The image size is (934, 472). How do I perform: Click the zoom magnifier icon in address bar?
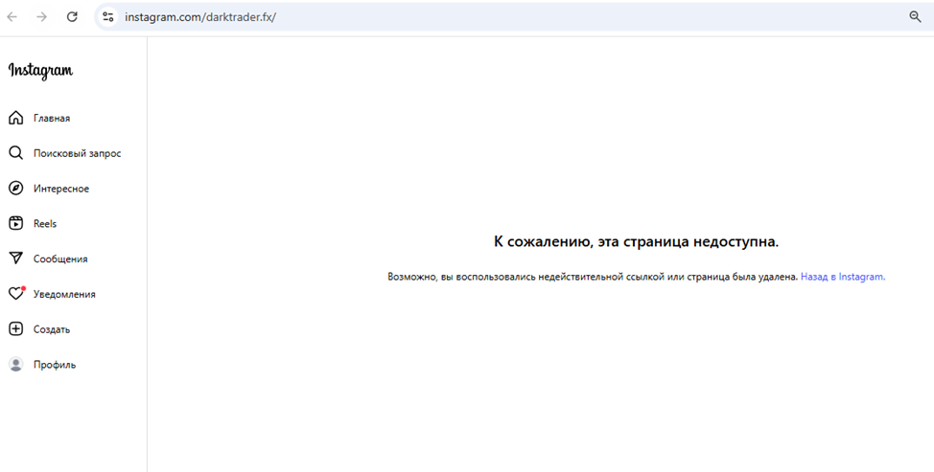coord(916,16)
